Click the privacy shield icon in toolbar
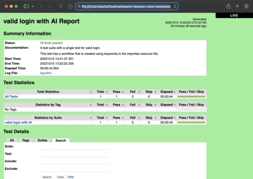253x179 pixels. [61, 6]
